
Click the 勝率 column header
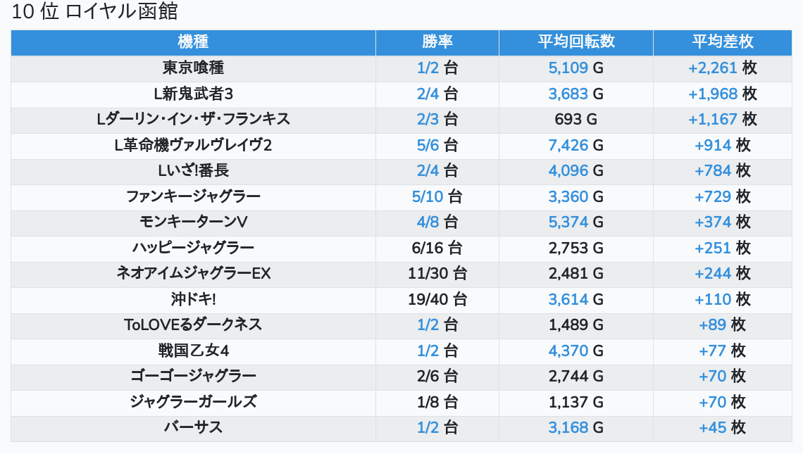pyautogui.click(x=437, y=42)
